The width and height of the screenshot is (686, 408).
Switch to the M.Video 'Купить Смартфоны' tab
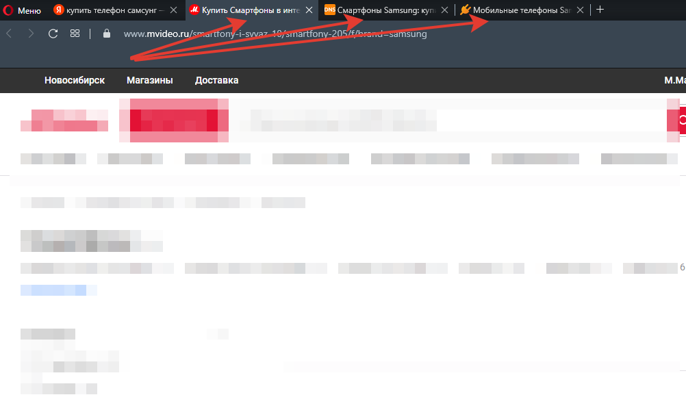pos(251,10)
